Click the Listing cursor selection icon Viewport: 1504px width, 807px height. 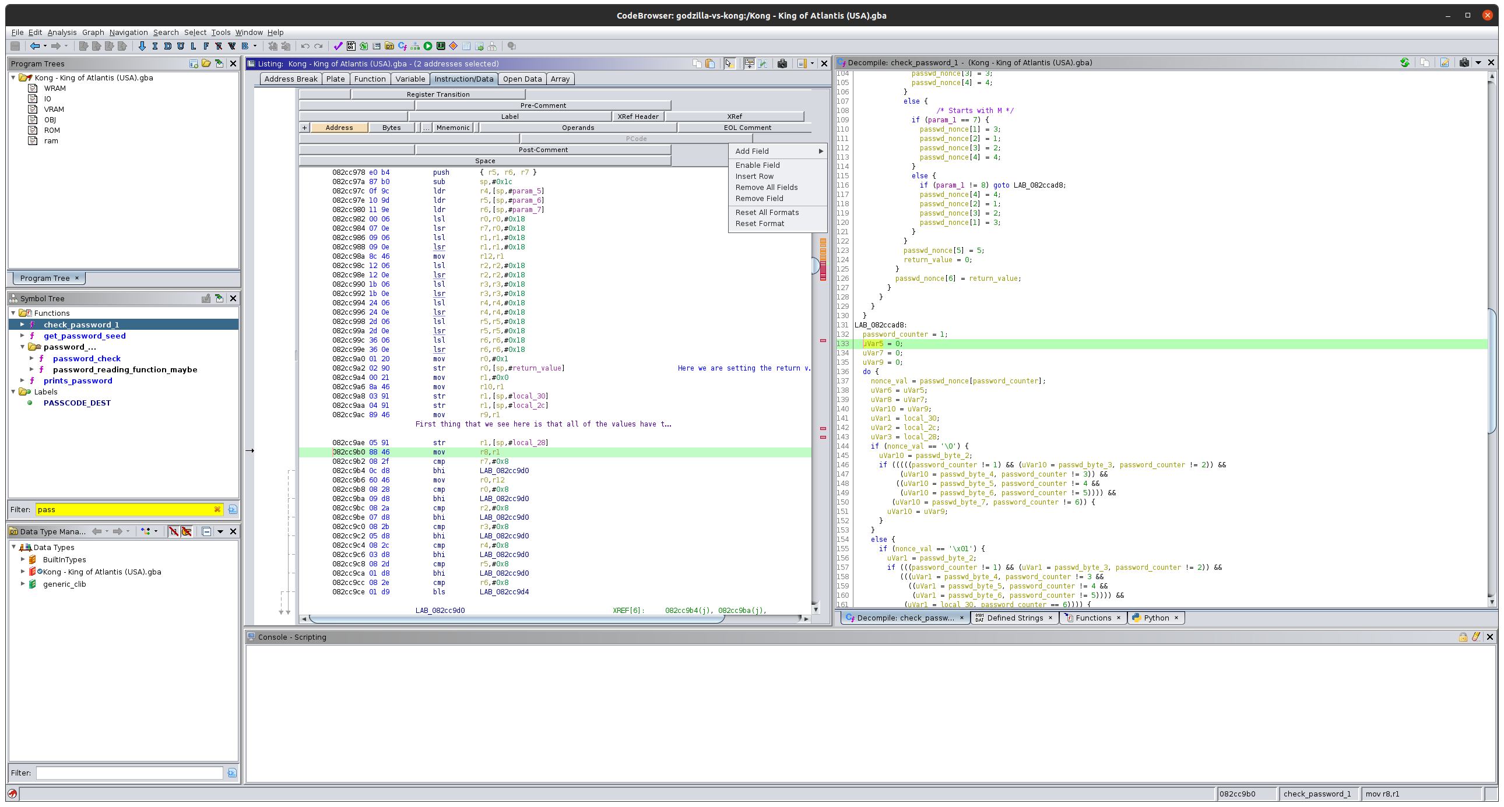coord(729,64)
